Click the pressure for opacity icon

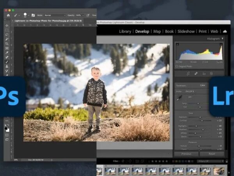pos(88,15)
